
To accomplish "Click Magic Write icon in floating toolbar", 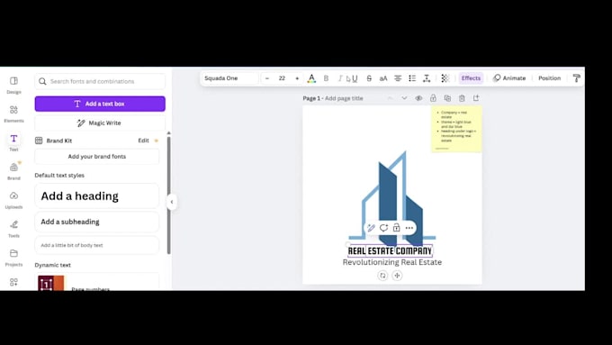I will (371, 228).
